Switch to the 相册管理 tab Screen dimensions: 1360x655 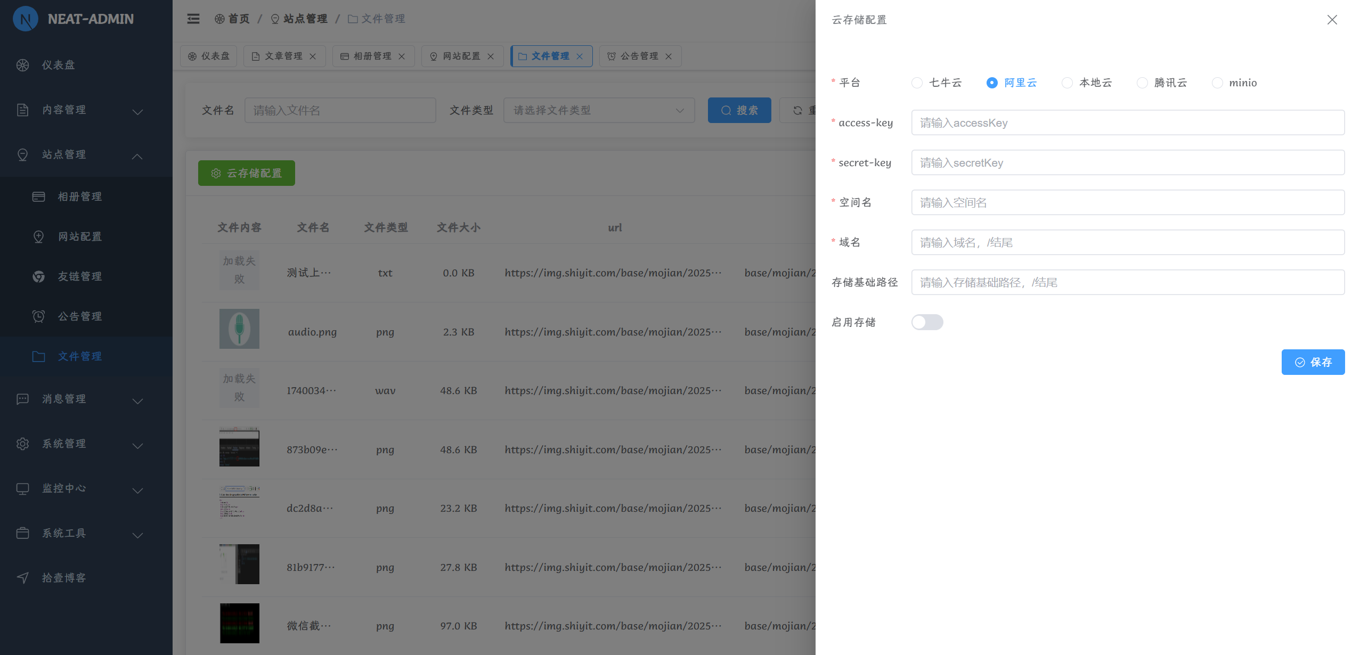372,56
